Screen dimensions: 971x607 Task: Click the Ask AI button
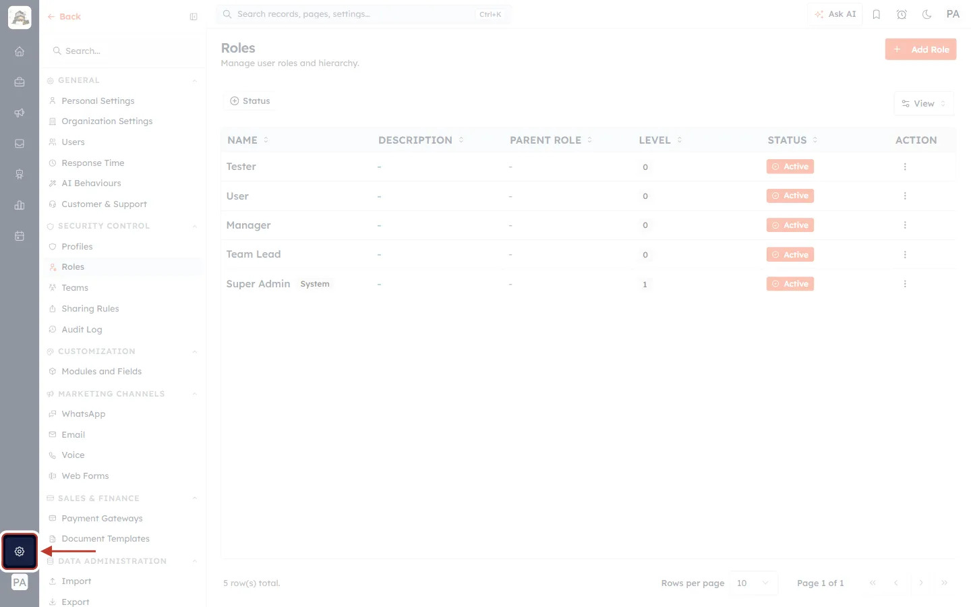click(x=835, y=14)
